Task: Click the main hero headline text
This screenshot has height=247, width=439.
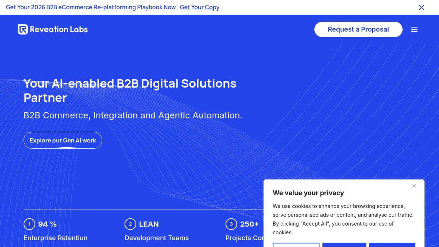Action: [130, 91]
